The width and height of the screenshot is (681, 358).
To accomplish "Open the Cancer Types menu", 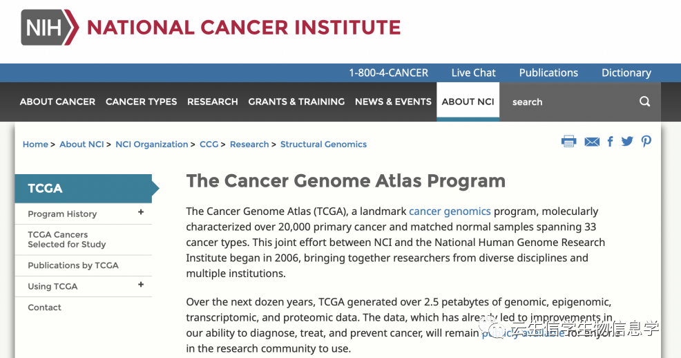I will (141, 102).
